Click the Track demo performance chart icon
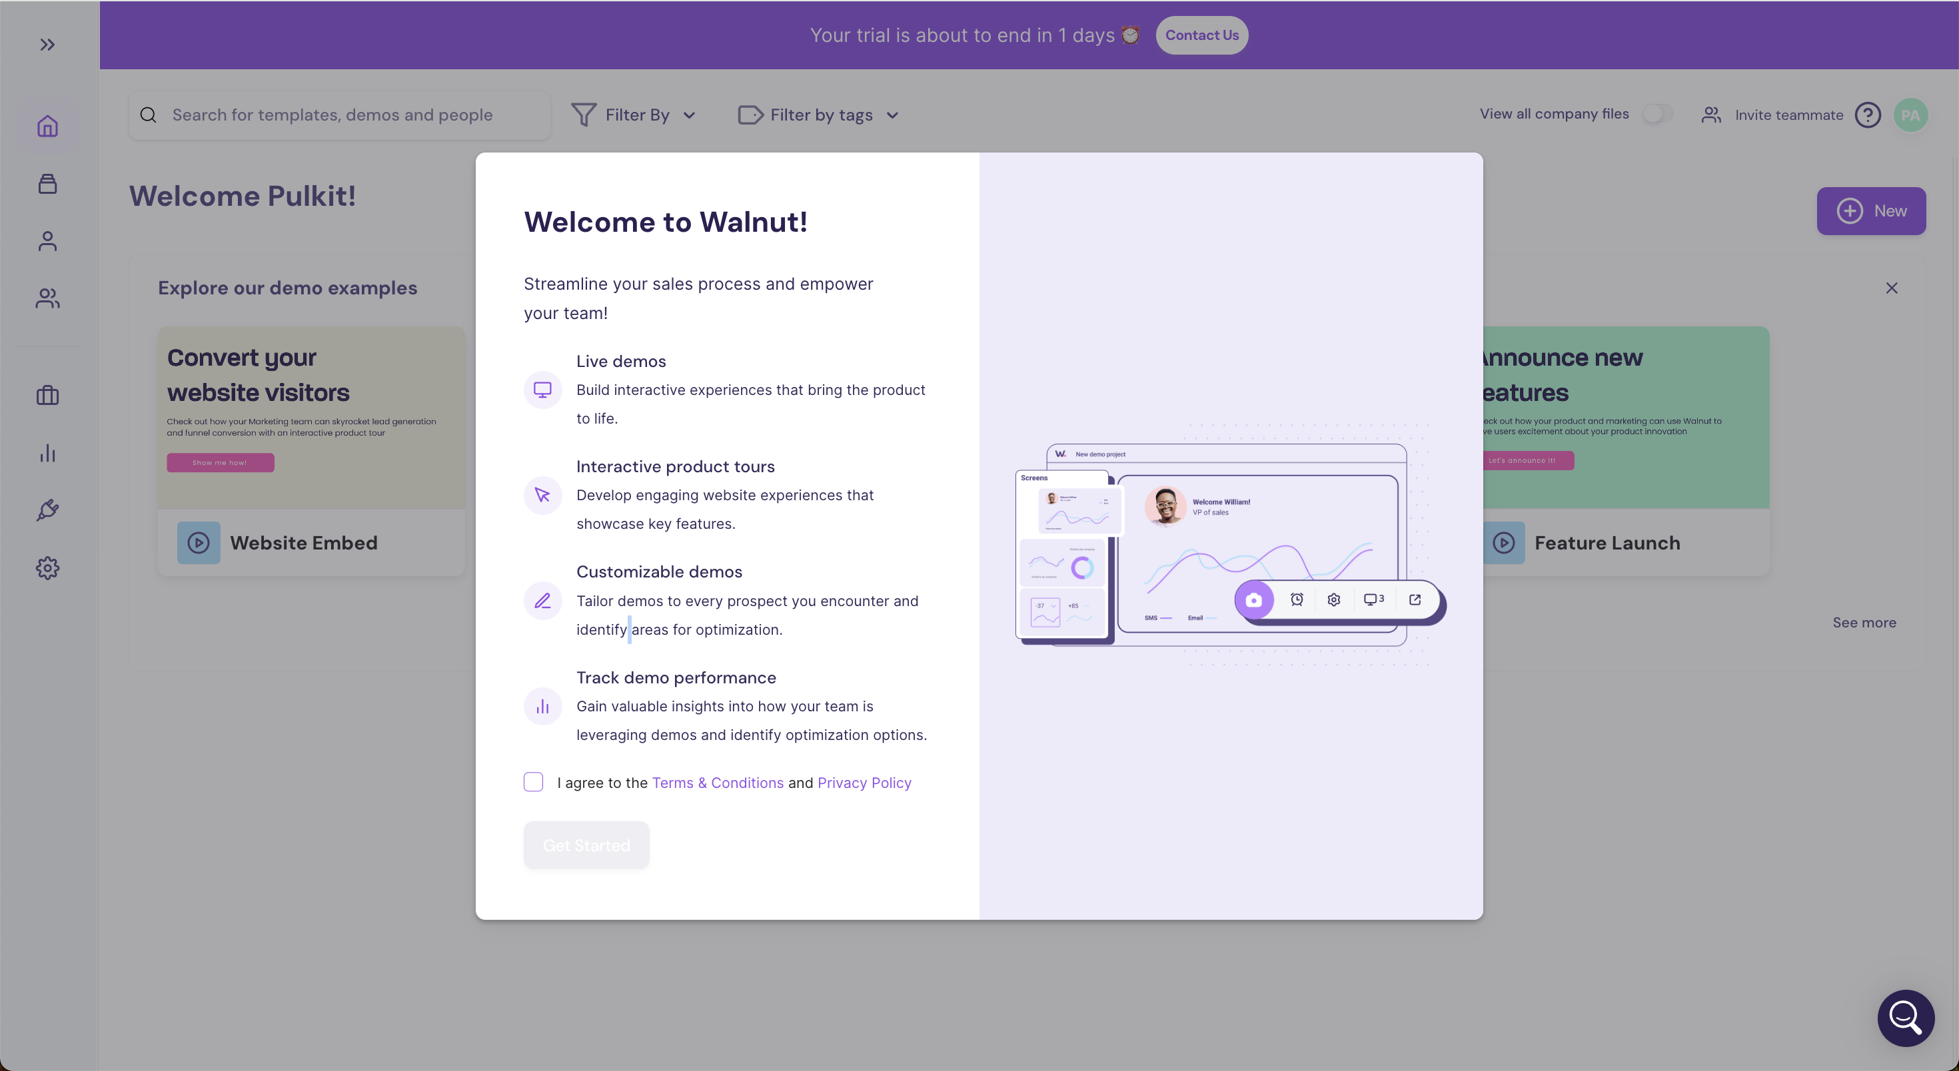This screenshot has height=1071, width=1959. (x=542, y=706)
